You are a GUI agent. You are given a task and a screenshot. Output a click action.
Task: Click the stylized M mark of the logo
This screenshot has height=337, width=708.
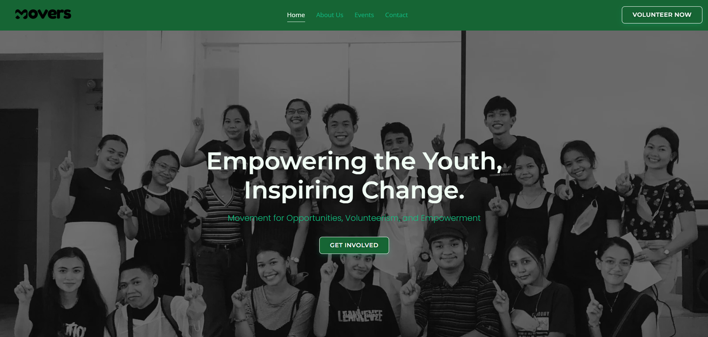pyautogui.click(x=22, y=15)
